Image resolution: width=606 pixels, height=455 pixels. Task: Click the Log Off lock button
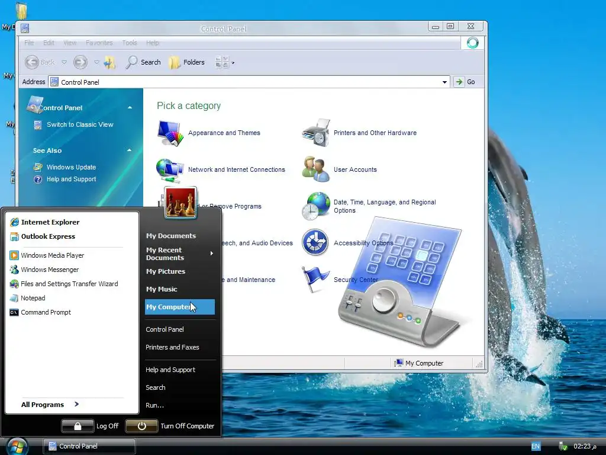[x=78, y=426]
